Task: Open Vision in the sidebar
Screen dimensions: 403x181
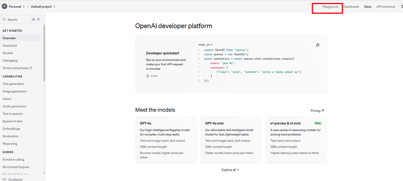Action: click(x=7, y=99)
